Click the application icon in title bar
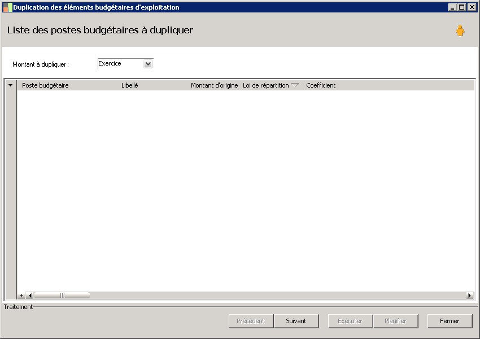Screen dimensions: 480x339 (x=7, y=7)
